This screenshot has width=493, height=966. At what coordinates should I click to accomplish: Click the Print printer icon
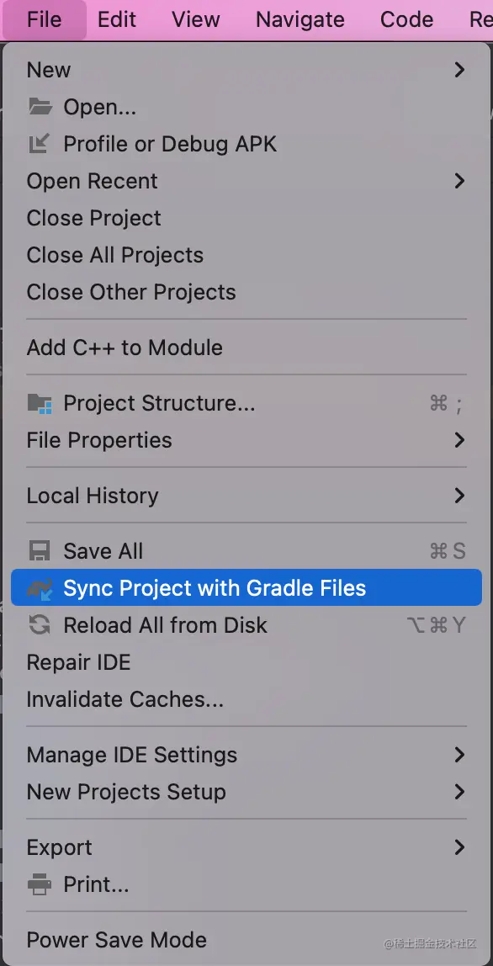click(40, 885)
